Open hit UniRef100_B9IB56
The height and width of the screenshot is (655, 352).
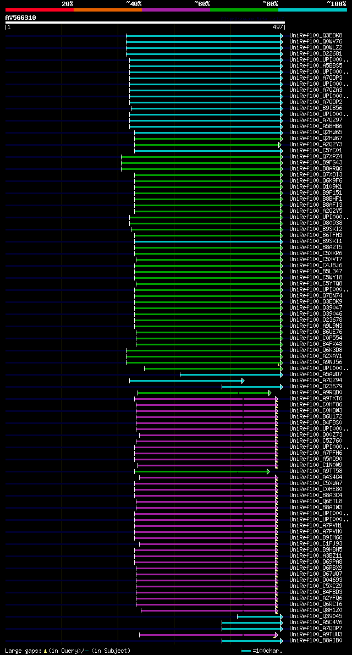tap(316, 108)
